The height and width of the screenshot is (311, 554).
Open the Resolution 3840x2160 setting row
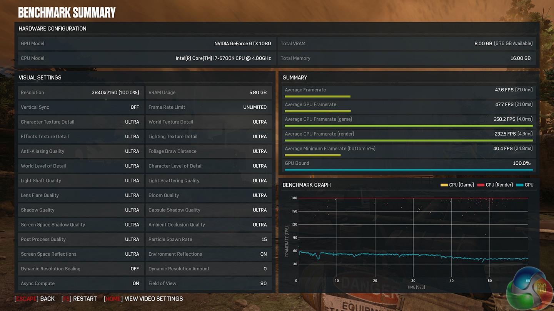click(x=80, y=93)
